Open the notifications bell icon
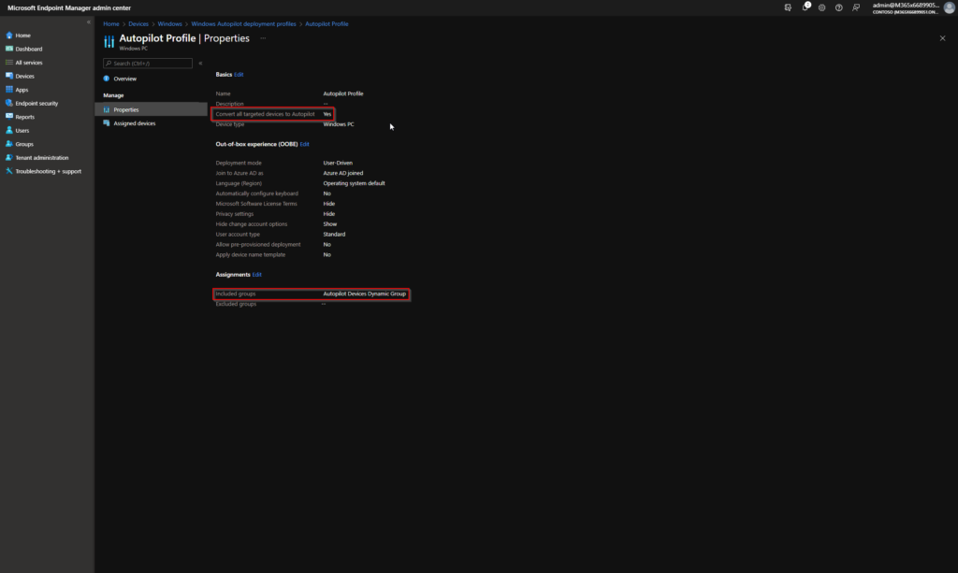The image size is (958, 573). (806, 7)
